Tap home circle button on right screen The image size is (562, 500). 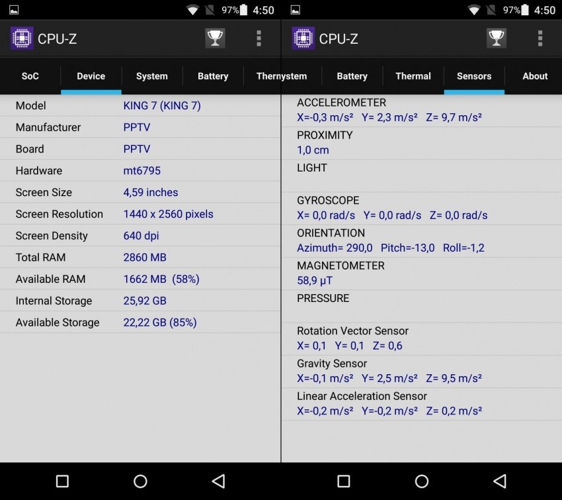pos(422,481)
